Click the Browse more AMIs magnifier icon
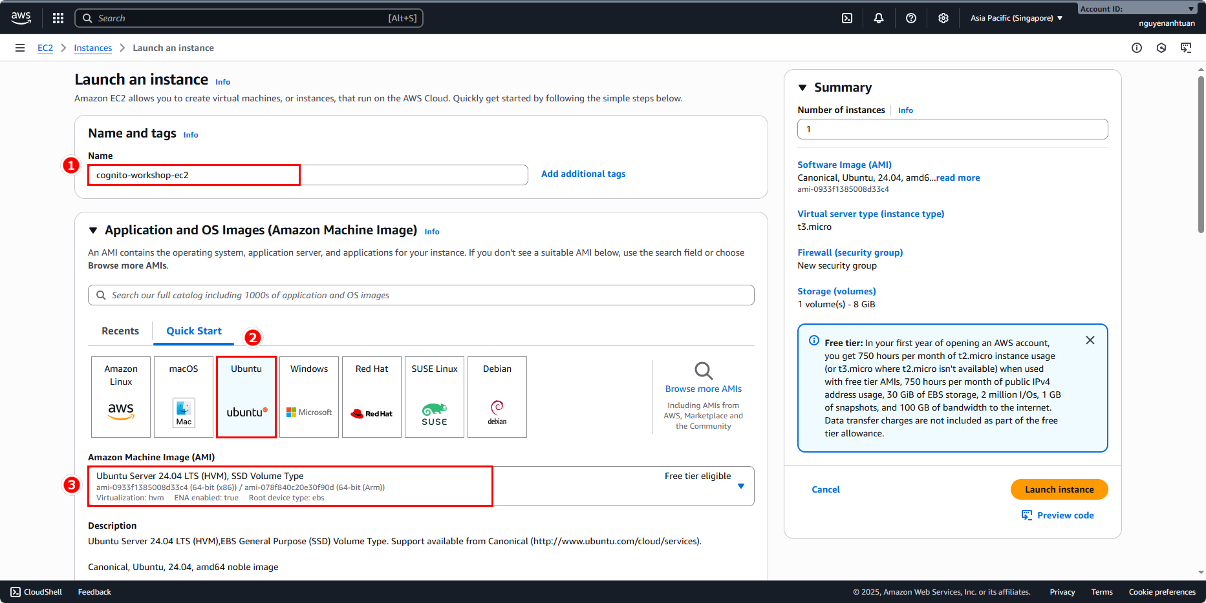 coord(703,371)
